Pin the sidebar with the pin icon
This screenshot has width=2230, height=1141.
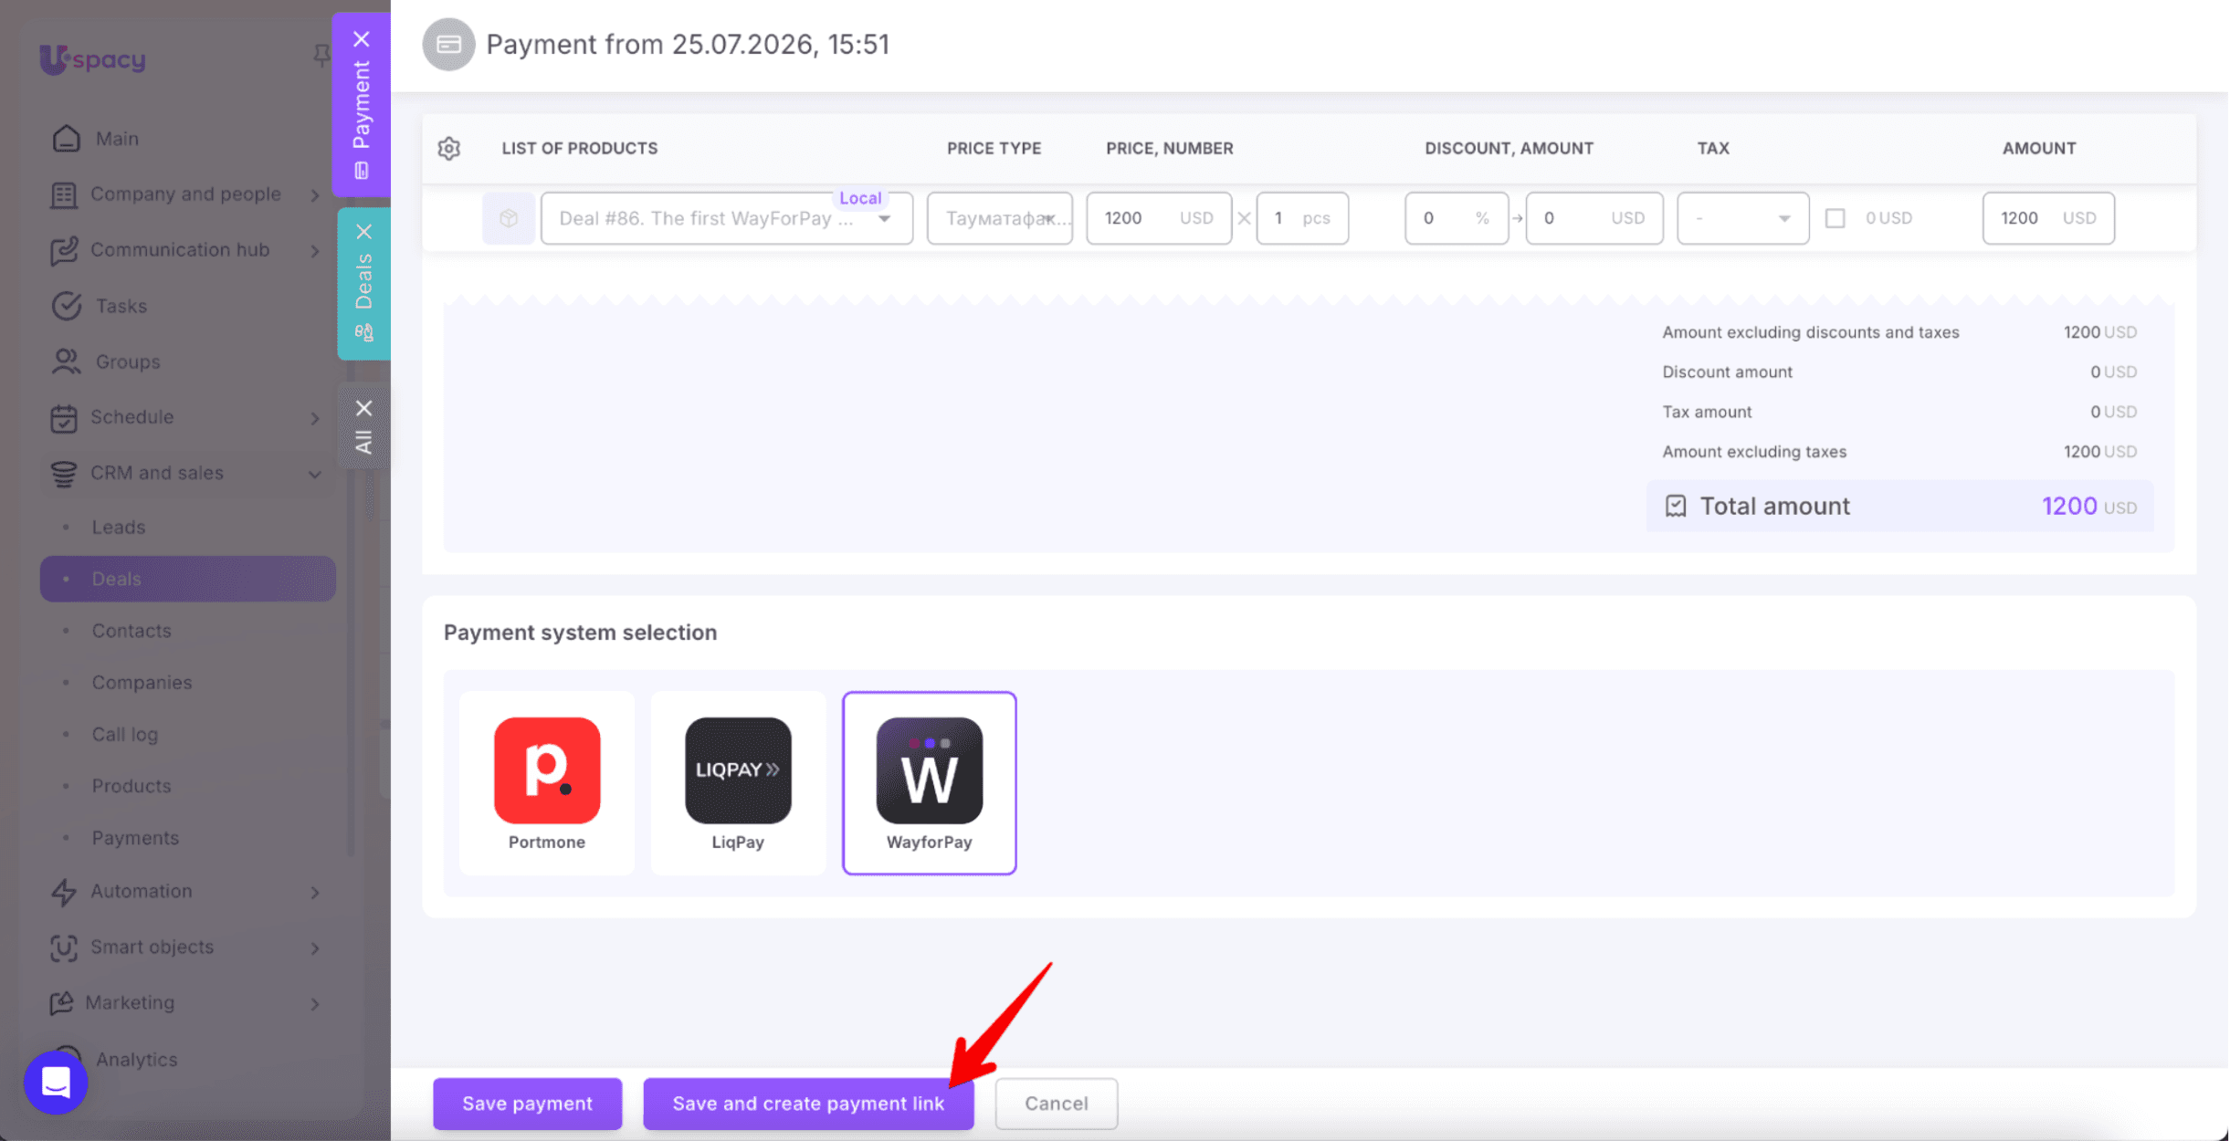321,56
